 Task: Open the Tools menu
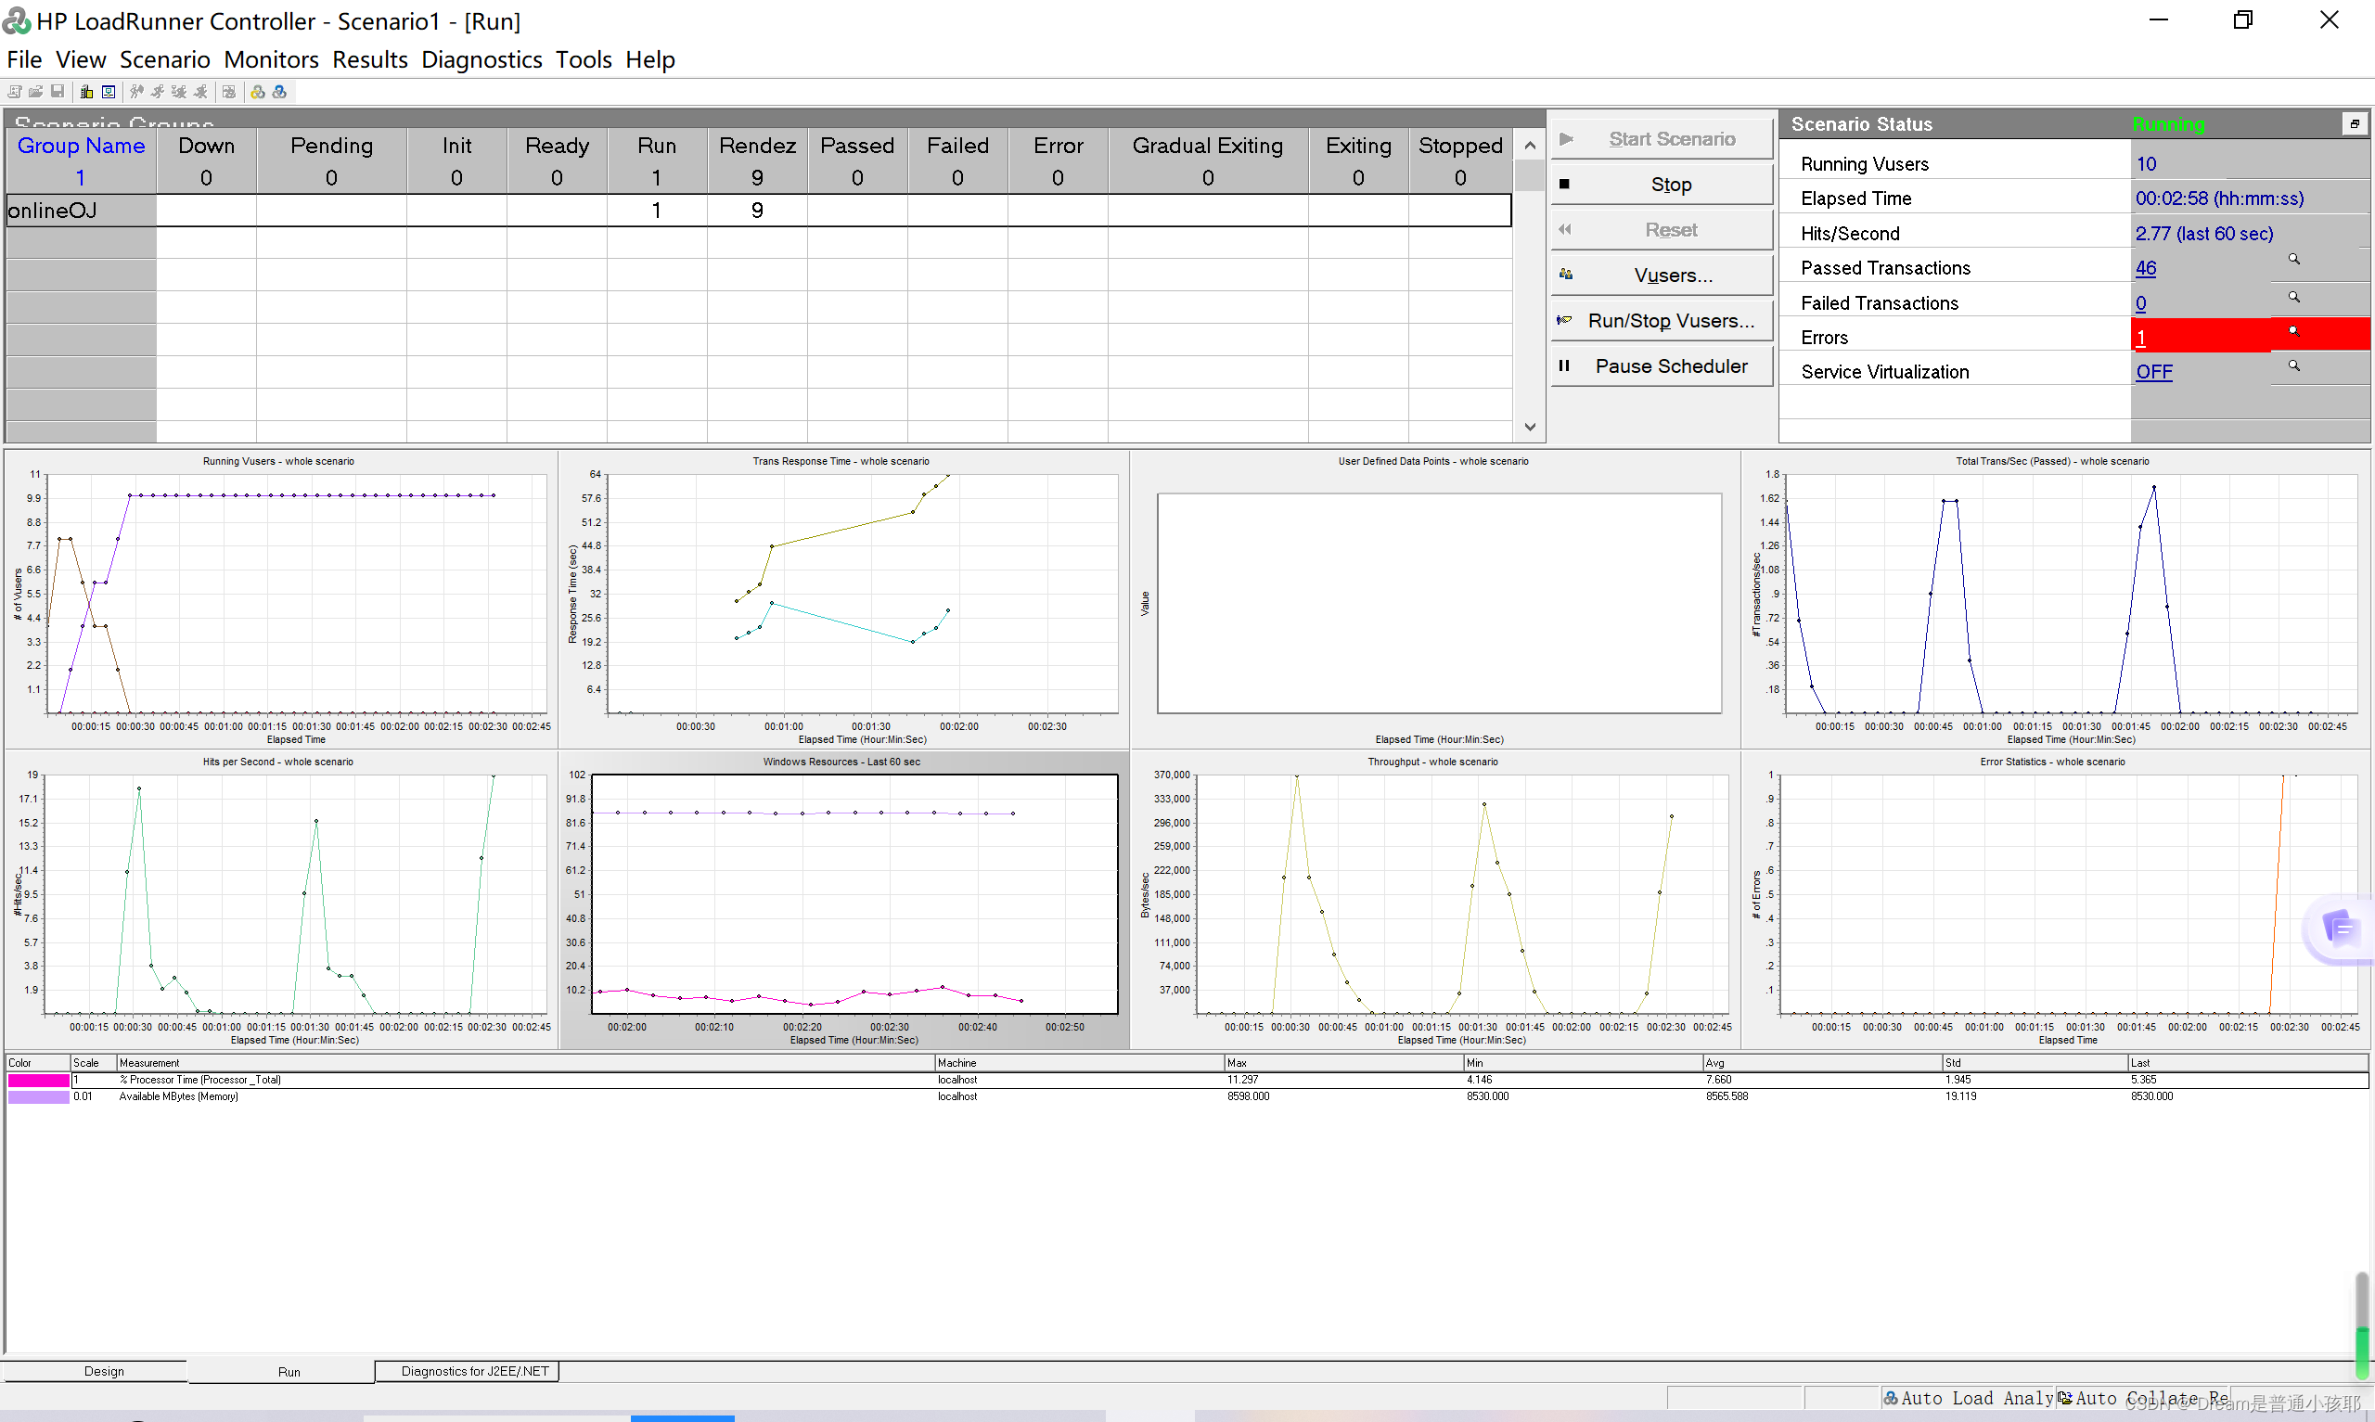(x=584, y=59)
